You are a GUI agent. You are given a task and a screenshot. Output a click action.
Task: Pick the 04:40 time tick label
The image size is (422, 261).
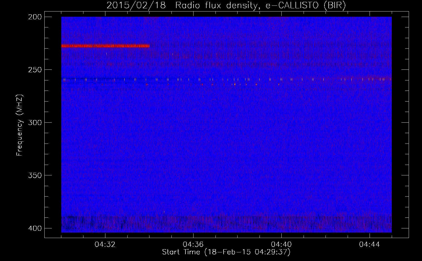[281, 245]
